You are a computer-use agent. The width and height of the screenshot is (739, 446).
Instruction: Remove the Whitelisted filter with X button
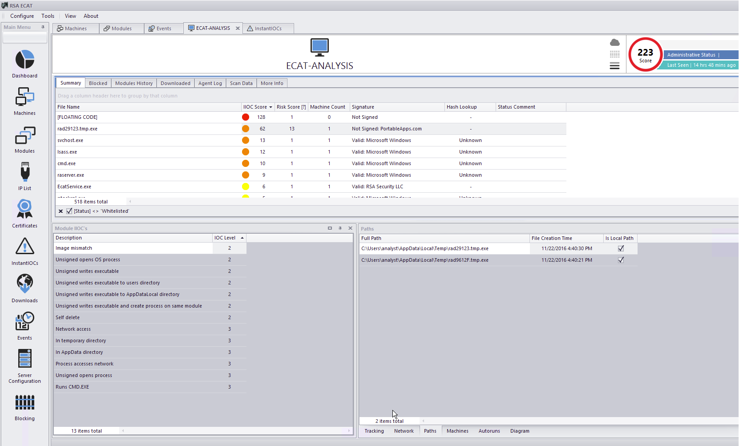(x=61, y=211)
